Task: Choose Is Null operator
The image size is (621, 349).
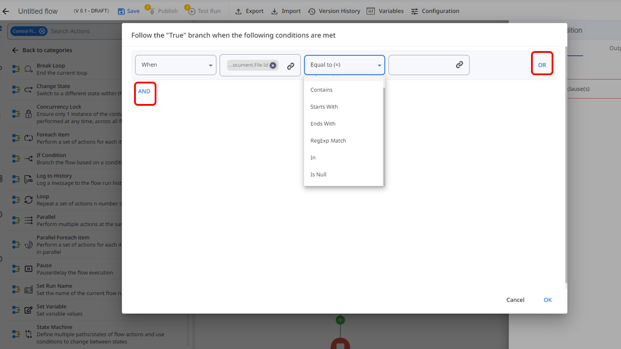Action: [343, 174]
